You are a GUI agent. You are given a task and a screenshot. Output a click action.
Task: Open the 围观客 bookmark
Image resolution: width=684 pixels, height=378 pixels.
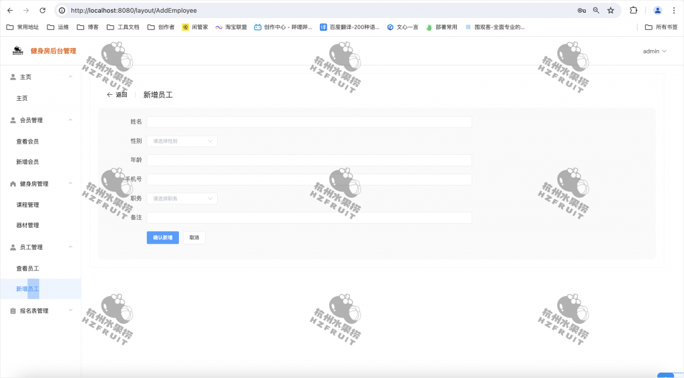[x=495, y=27]
